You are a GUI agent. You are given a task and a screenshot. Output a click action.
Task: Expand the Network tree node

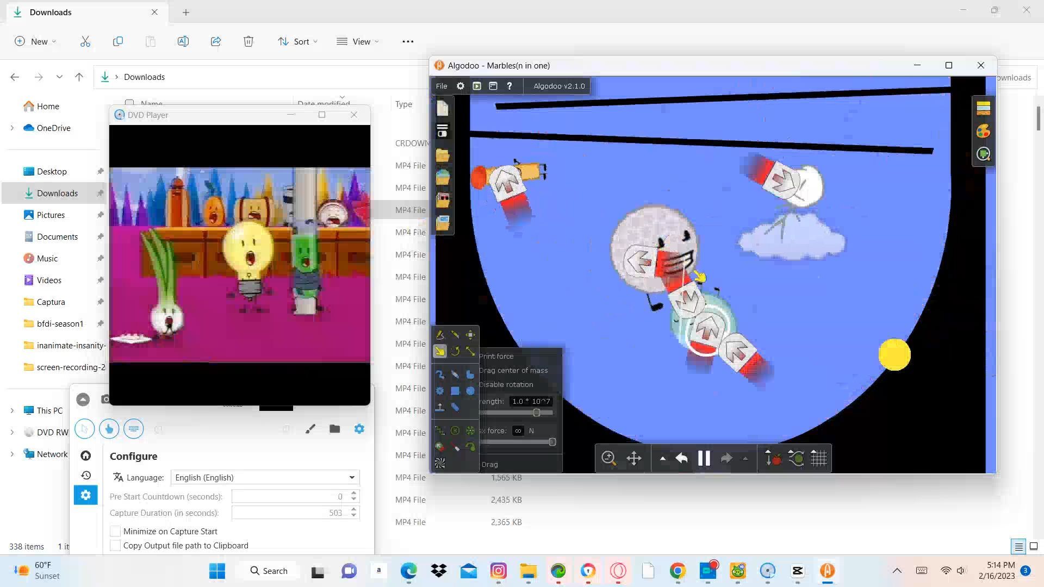pos(12,454)
